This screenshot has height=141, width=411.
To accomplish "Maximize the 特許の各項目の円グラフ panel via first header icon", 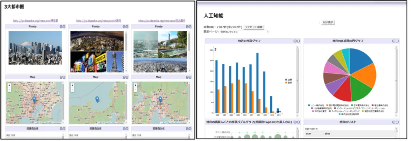I will tap(393, 41).
